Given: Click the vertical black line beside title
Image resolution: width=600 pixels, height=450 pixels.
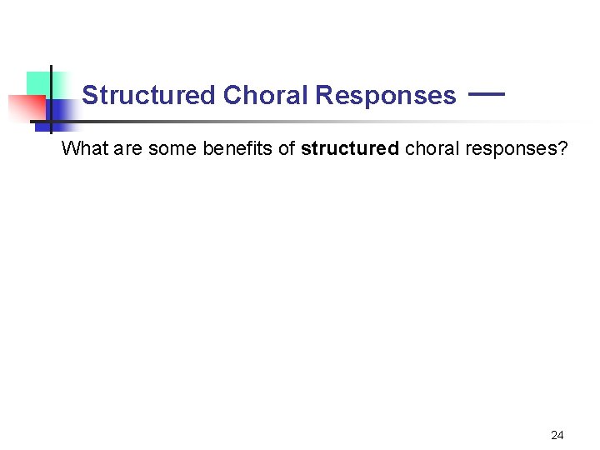Looking at the screenshot, I should click(x=51, y=99).
